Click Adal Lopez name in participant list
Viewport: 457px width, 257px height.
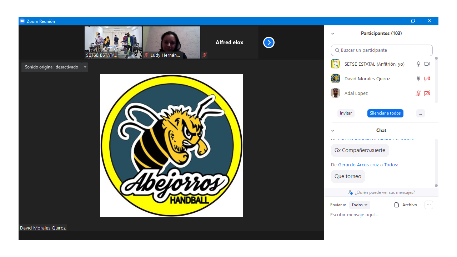point(356,93)
